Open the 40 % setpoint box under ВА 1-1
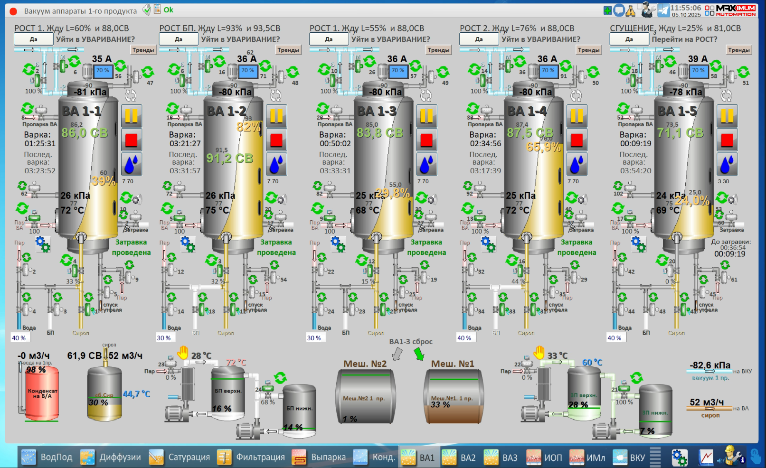 pos(20,338)
